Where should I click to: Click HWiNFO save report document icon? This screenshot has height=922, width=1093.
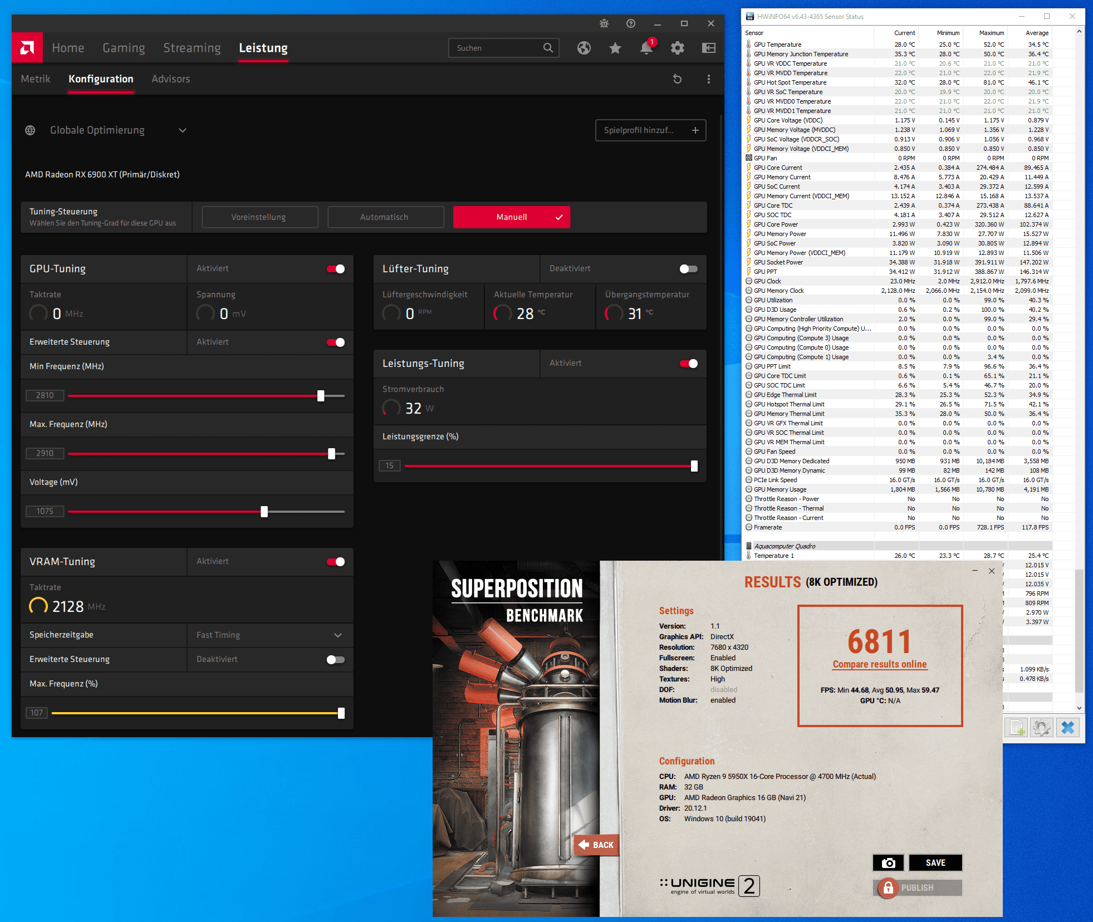tap(1017, 728)
